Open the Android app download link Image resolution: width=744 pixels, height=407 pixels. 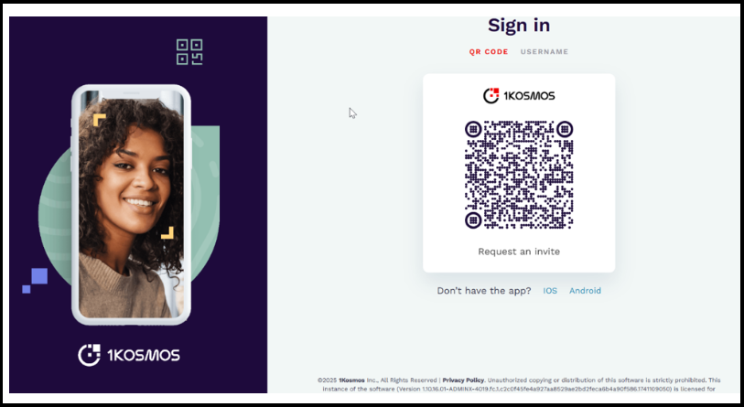[x=585, y=291]
